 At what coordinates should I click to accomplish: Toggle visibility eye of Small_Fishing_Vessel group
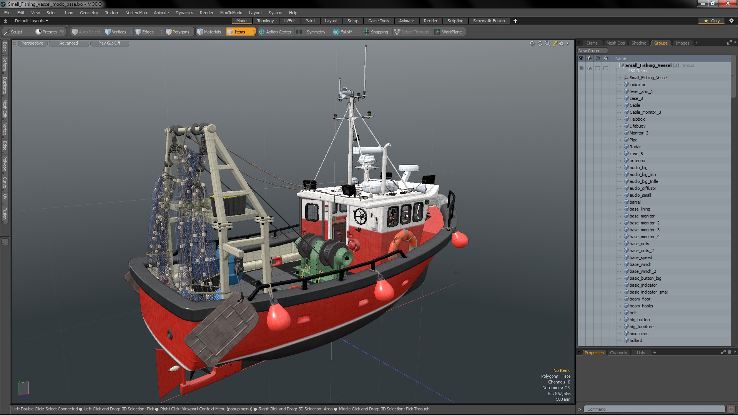(x=581, y=68)
